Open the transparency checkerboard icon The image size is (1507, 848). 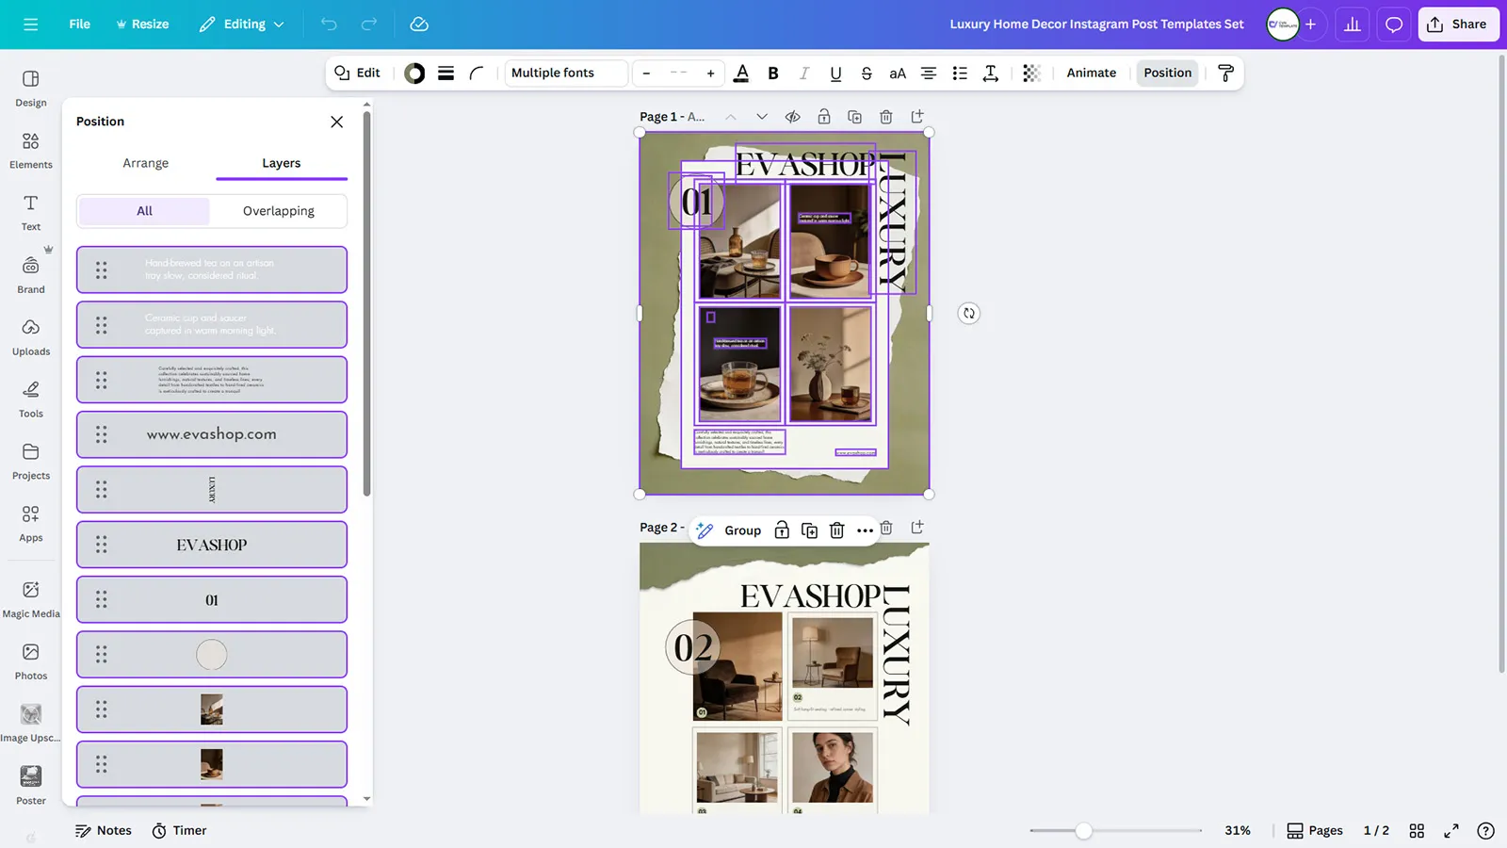pyautogui.click(x=1031, y=73)
